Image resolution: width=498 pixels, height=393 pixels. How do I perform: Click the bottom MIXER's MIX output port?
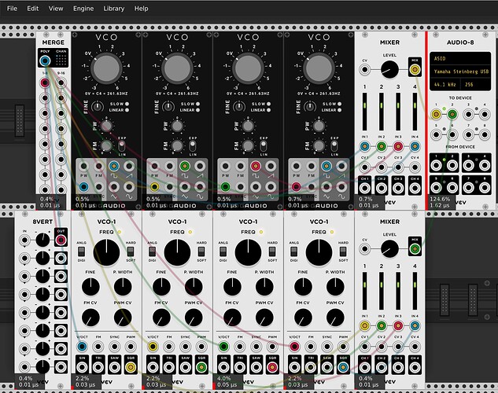415,248
